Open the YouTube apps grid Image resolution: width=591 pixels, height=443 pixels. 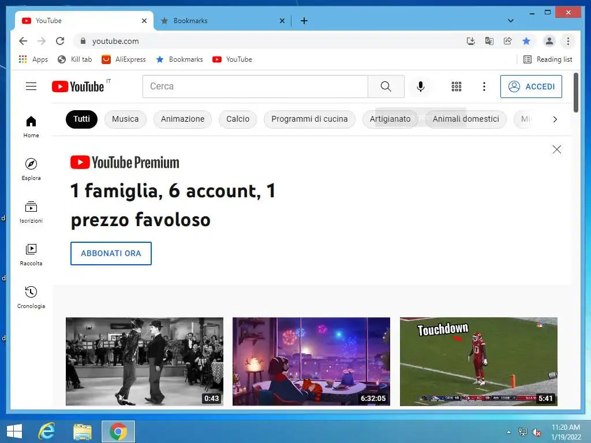457,87
